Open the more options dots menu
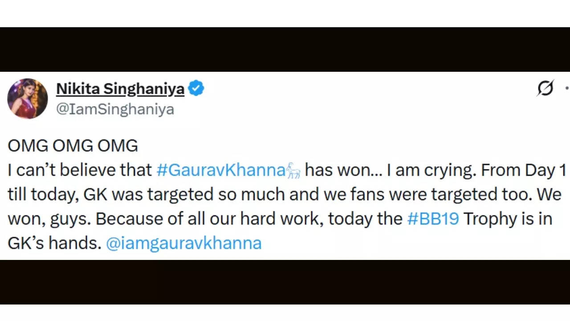 566,88
